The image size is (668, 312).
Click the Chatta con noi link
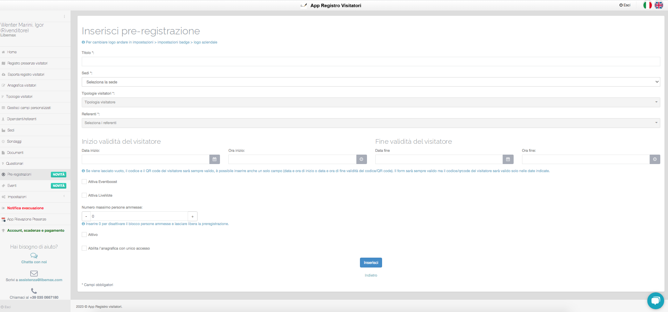[x=34, y=262]
